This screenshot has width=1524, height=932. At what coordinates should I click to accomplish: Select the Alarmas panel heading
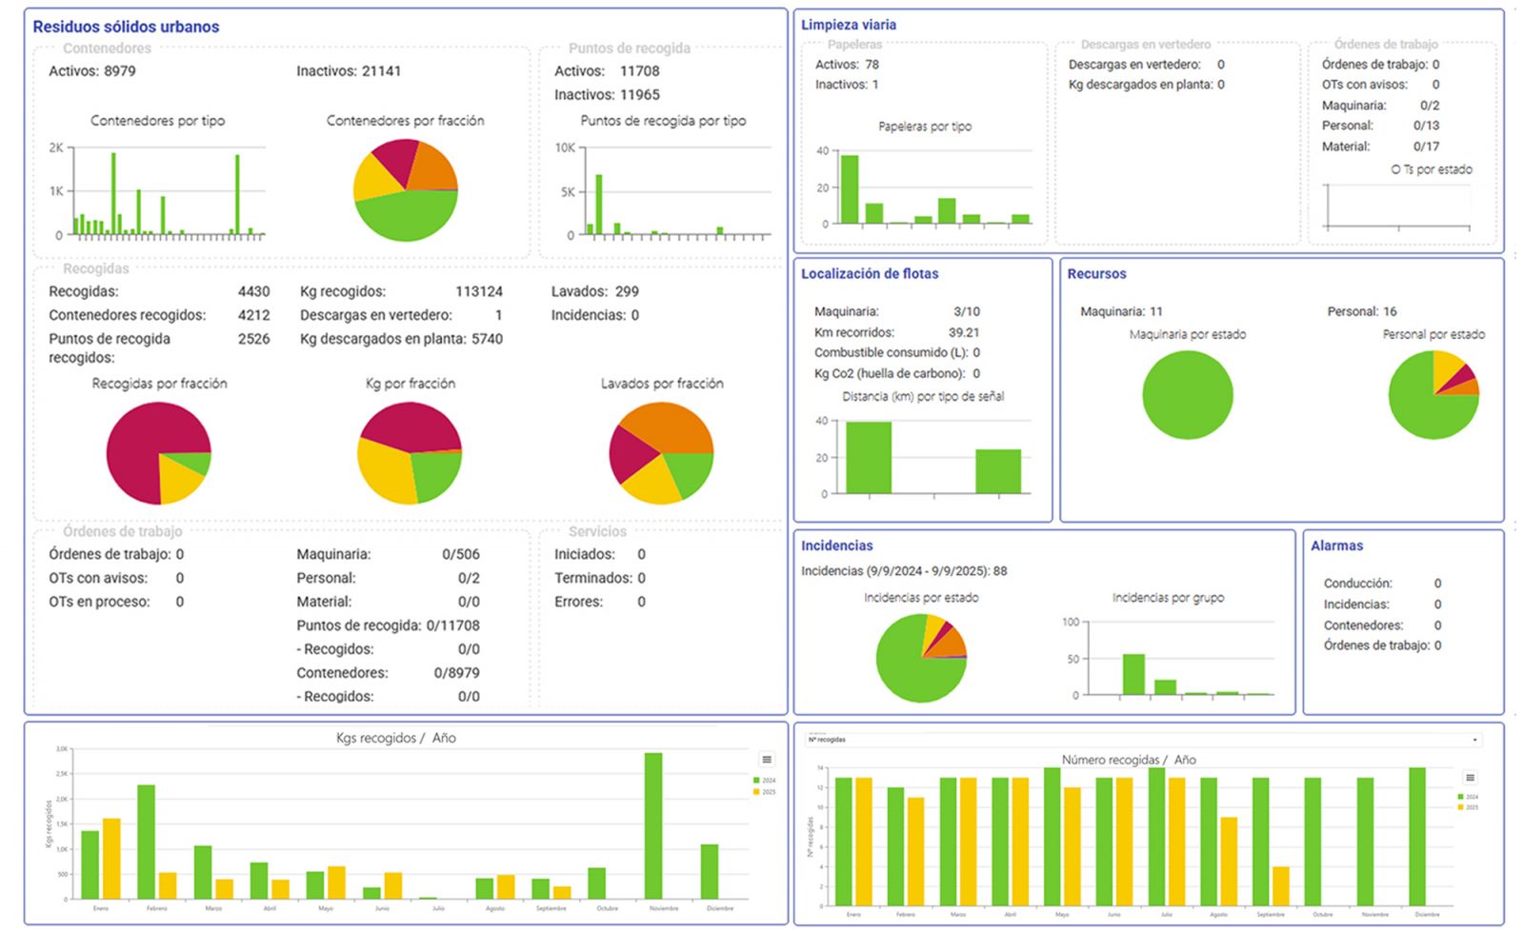(x=1336, y=545)
